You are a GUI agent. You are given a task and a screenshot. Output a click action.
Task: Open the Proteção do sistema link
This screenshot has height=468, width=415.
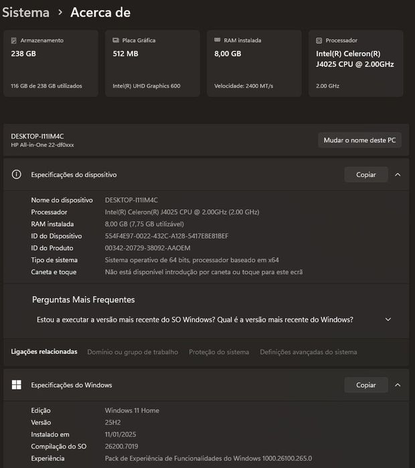219,352
